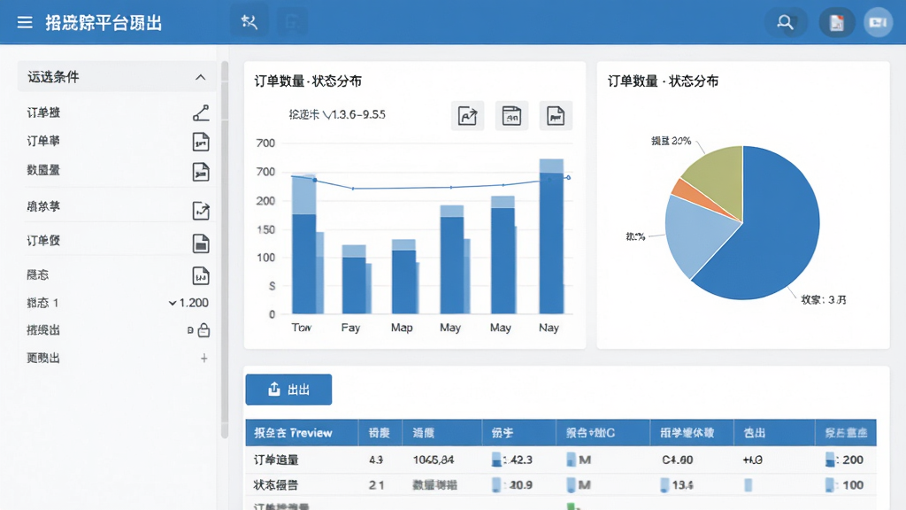Screen dimensions: 906x510
Task: Click the bar above the Fay label
Action: [x=354, y=279]
